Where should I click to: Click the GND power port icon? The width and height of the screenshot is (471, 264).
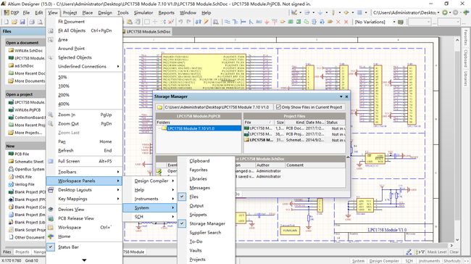267,22
